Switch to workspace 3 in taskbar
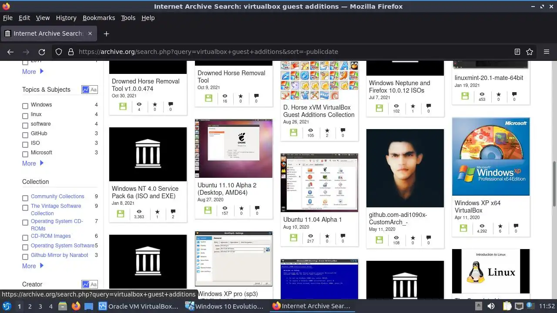The image size is (557, 313). point(40,306)
